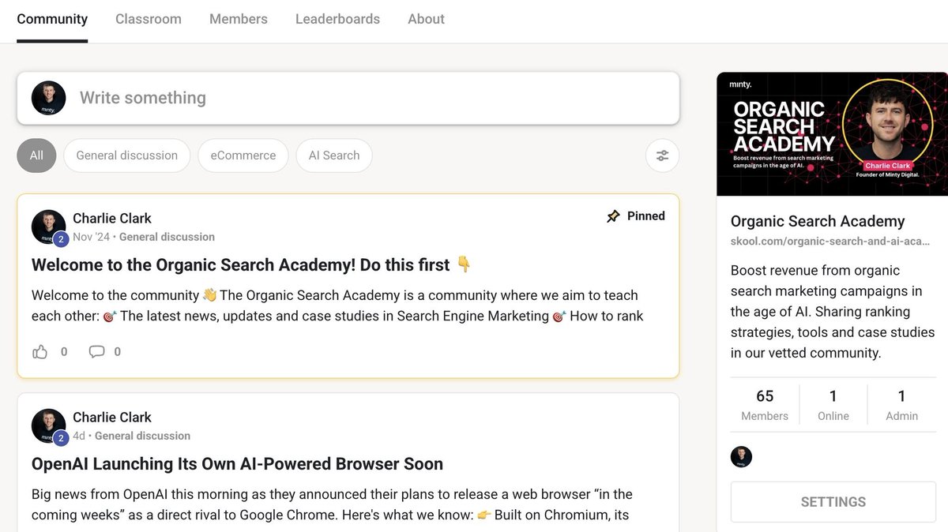Click the Write something input field

coord(348,98)
